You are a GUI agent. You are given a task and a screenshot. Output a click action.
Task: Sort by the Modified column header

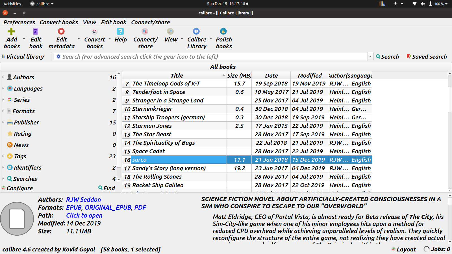tap(310, 75)
